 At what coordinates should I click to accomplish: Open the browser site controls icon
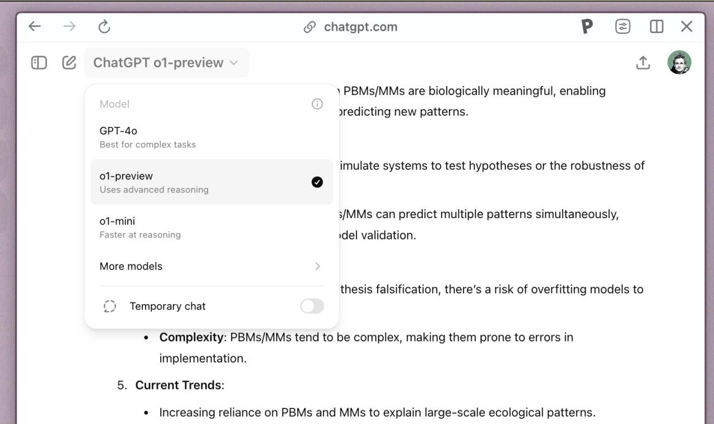(x=623, y=27)
